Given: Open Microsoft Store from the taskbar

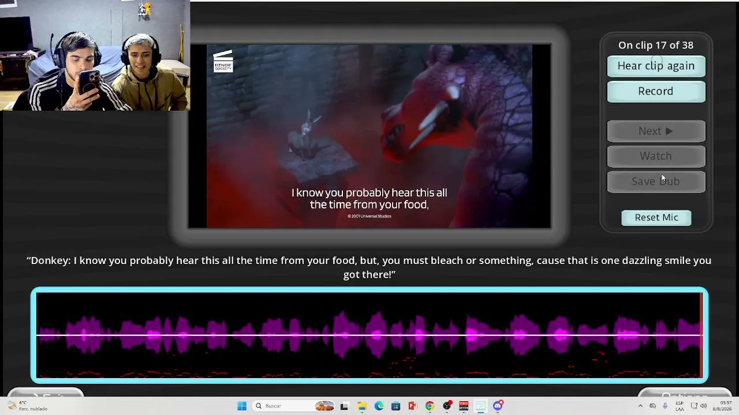Looking at the screenshot, I should coord(395,406).
